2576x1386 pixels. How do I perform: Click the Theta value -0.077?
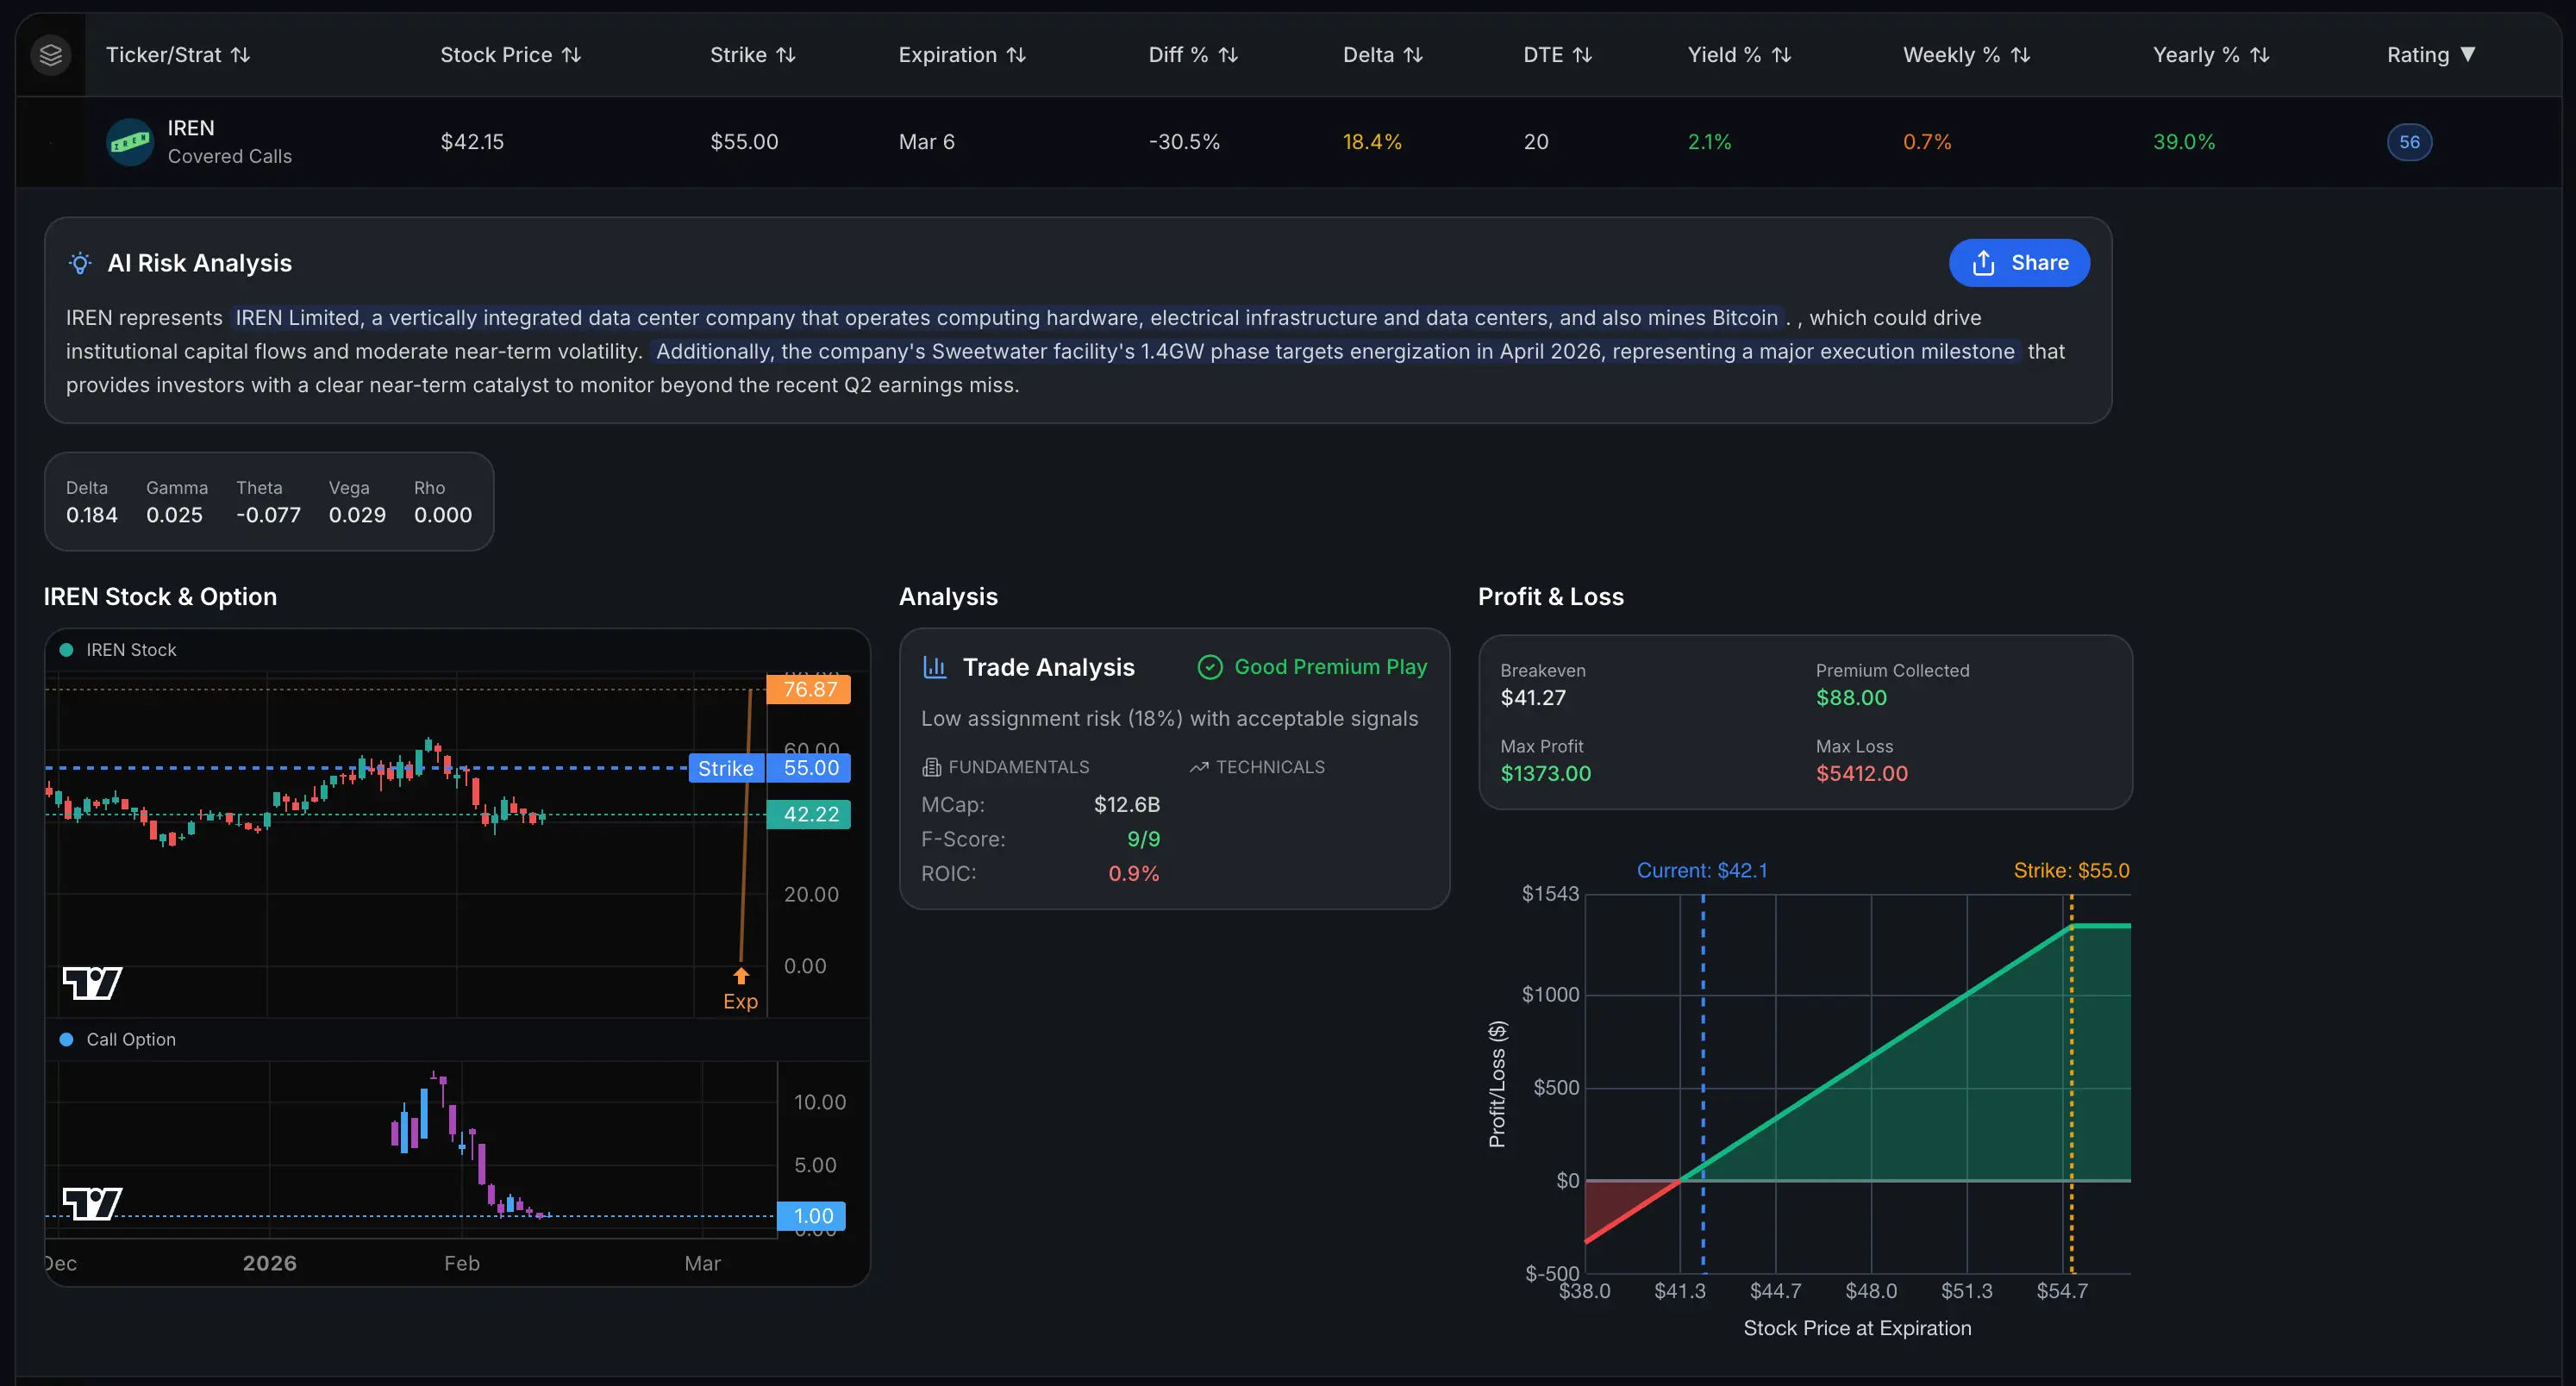[x=268, y=515]
